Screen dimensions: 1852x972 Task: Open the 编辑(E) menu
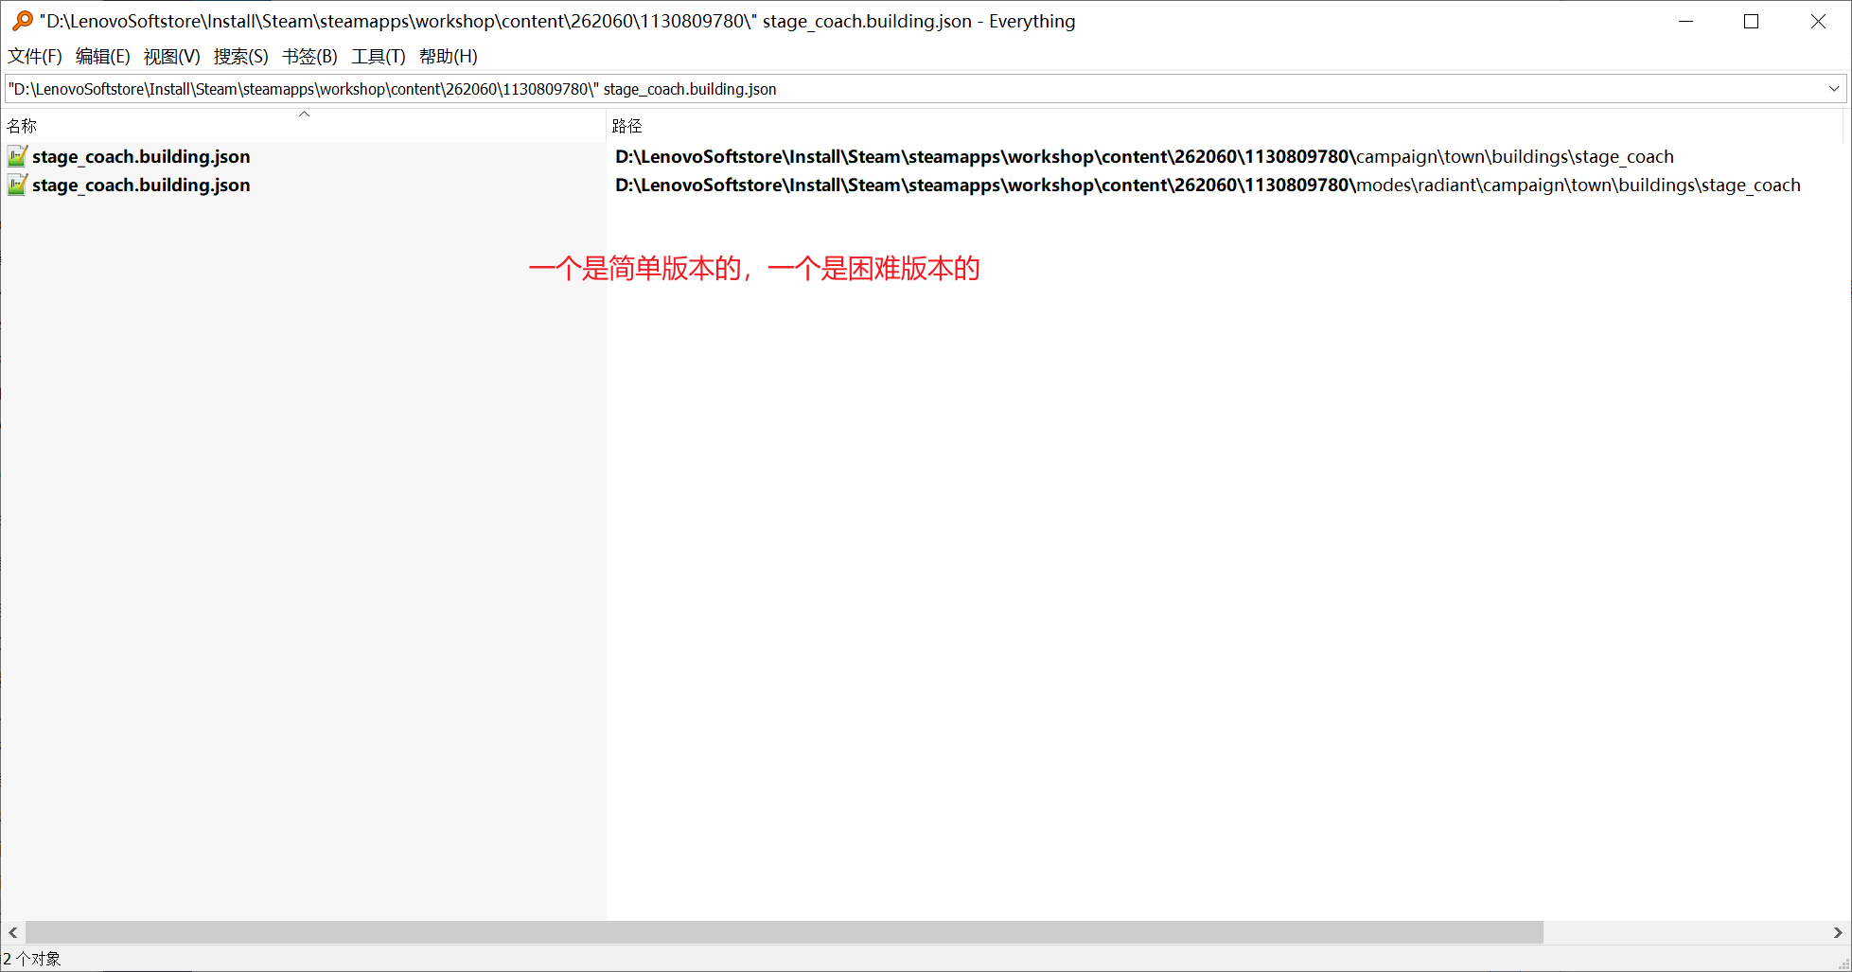(x=102, y=57)
